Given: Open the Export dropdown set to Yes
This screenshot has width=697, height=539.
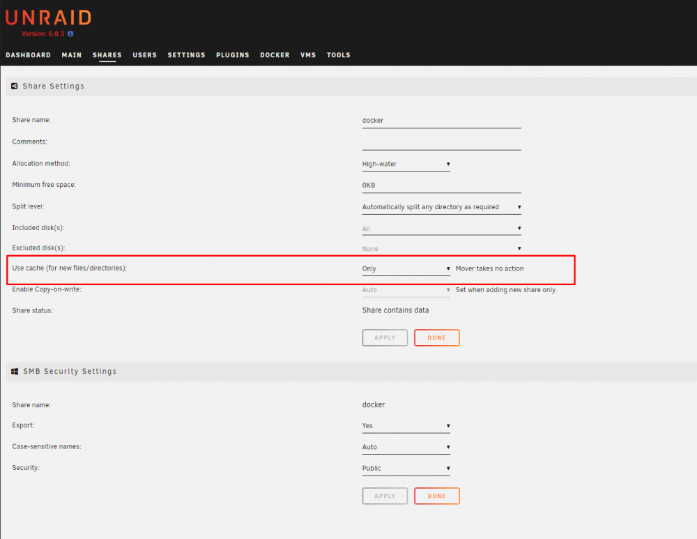Looking at the screenshot, I should pos(406,426).
